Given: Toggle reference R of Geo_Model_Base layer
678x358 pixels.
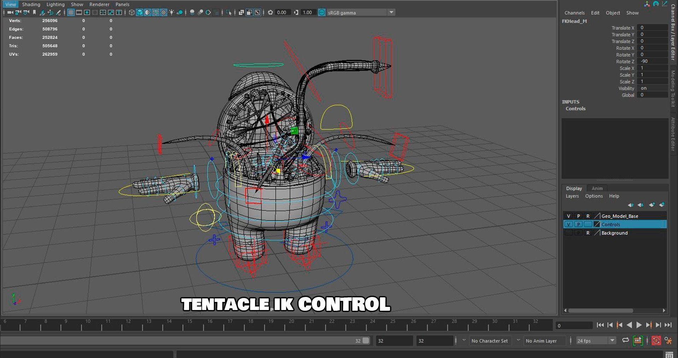Looking at the screenshot, I should tap(588, 216).
